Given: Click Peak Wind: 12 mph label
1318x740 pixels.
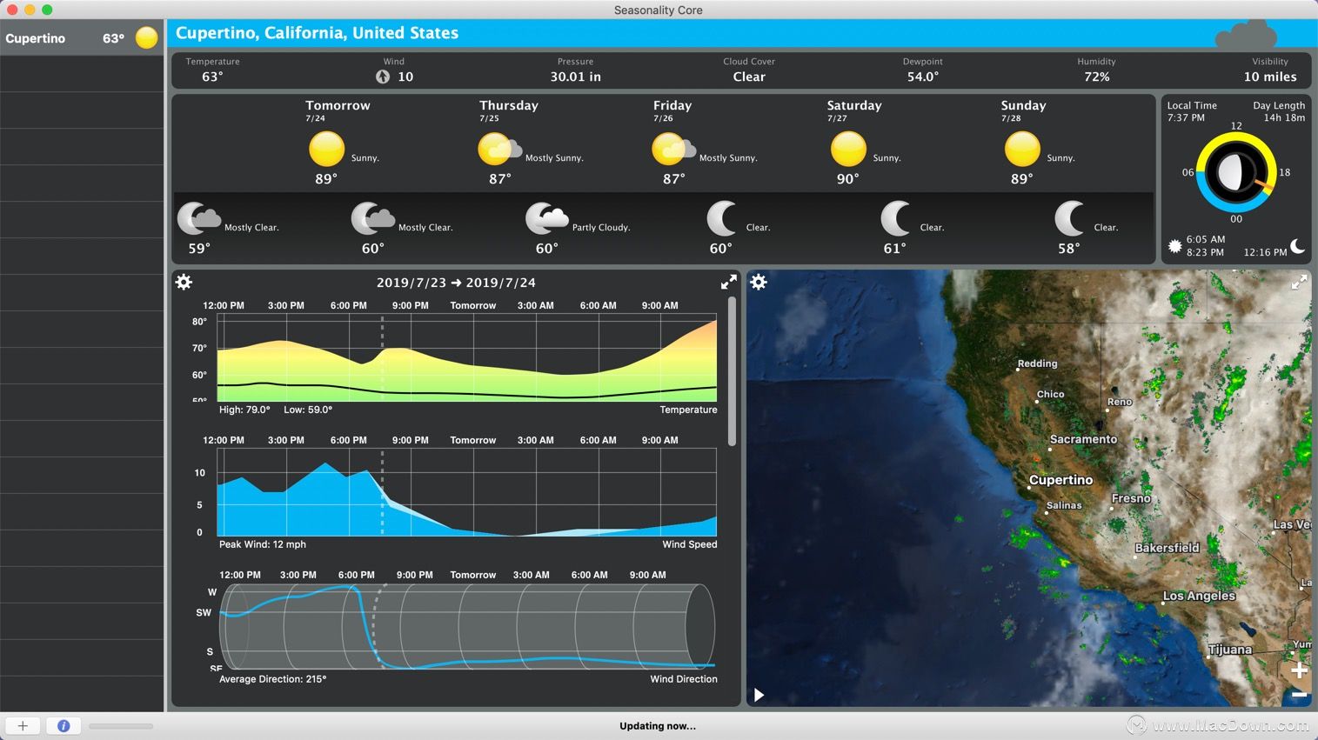Looking at the screenshot, I should [x=263, y=544].
